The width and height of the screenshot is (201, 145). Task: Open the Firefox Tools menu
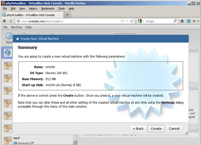point(61,8)
